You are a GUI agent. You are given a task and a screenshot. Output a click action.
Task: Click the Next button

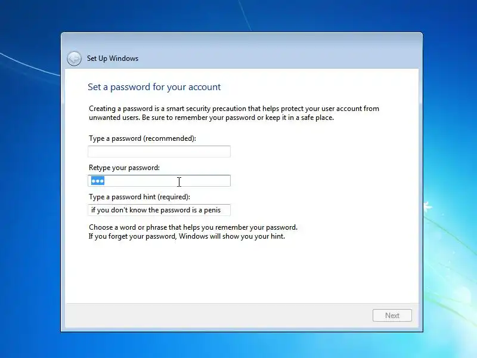[392, 316]
